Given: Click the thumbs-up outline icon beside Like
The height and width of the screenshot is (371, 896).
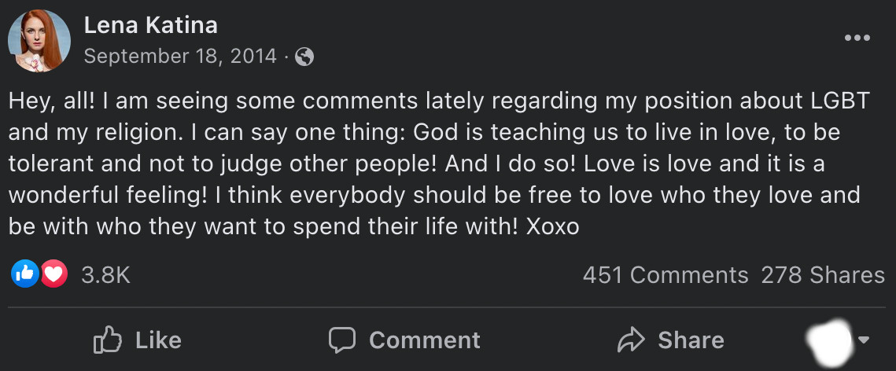Looking at the screenshot, I should tap(108, 340).
